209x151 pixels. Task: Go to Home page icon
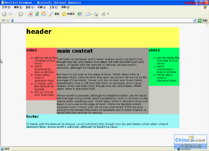coord(43,14)
